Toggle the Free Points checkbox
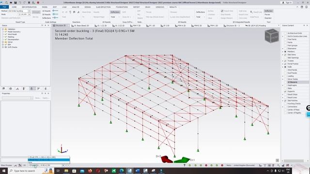Screen dimensions: 310x174 (x=285, y=39)
